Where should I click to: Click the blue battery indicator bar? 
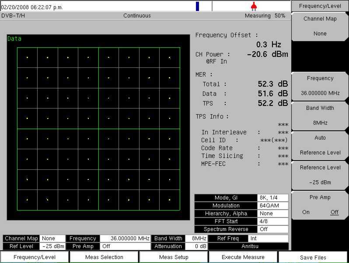(x=197, y=6)
